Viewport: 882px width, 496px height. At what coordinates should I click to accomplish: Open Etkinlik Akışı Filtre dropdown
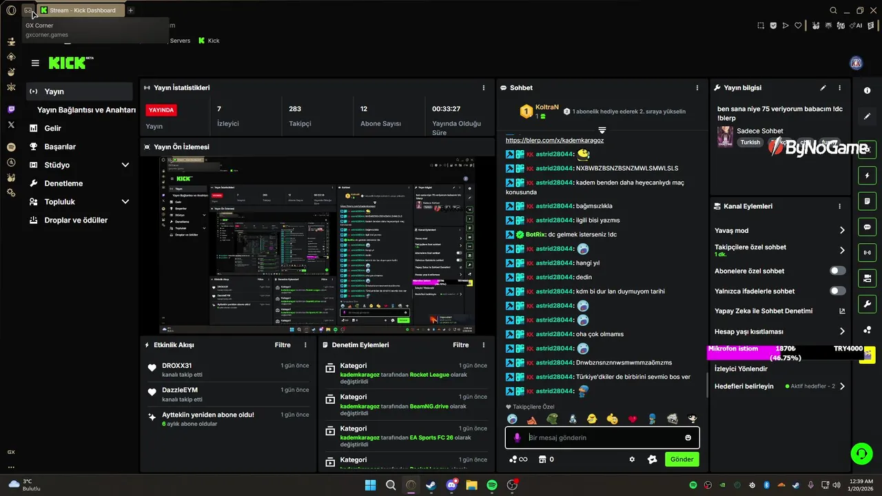point(283,345)
